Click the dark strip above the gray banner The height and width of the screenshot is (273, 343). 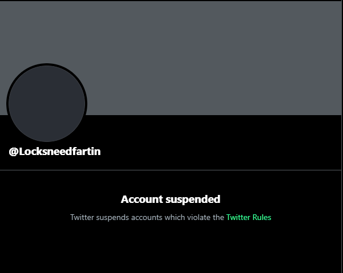point(171,1)
